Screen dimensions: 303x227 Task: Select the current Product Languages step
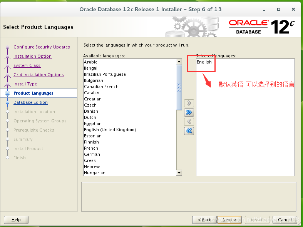coord(33,93)
